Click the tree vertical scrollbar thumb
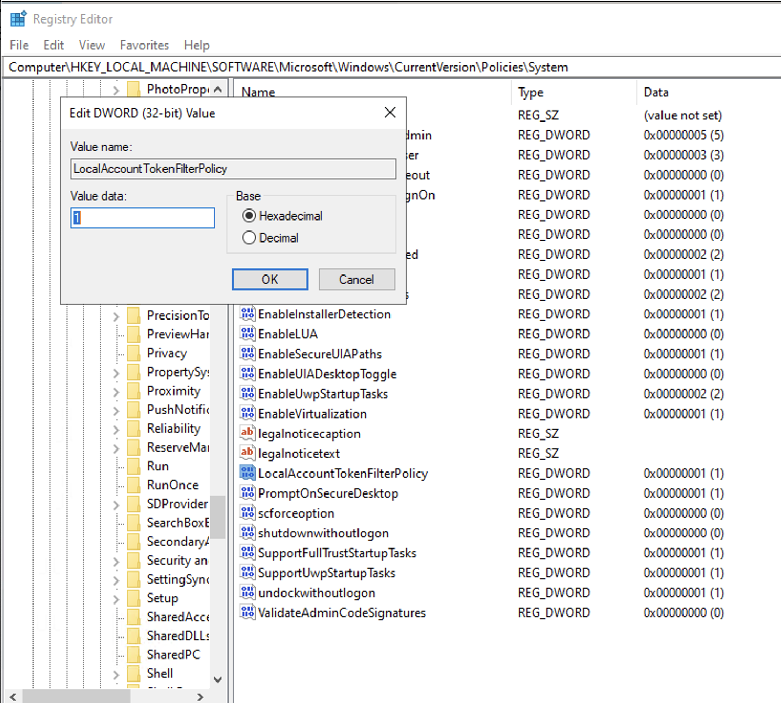 click(218, 517)
